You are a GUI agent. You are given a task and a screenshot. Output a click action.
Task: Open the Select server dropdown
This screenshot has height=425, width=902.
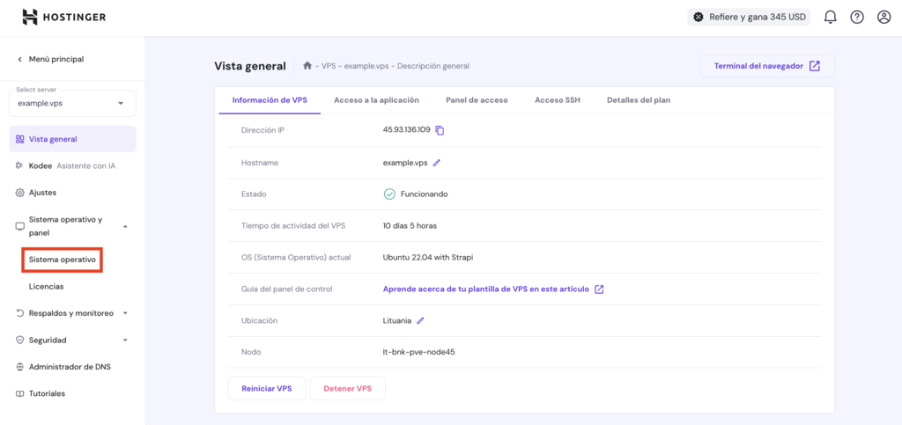pos(72,103)
